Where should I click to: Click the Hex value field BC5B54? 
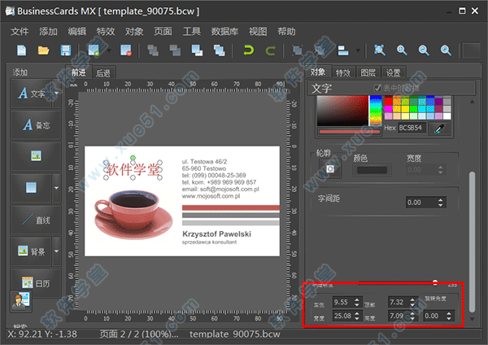(x=412, y=128)
